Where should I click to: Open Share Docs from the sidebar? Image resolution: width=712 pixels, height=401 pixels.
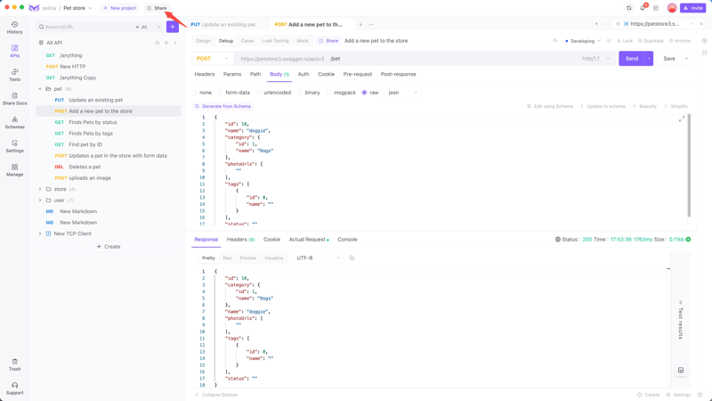tap(14, 99)
